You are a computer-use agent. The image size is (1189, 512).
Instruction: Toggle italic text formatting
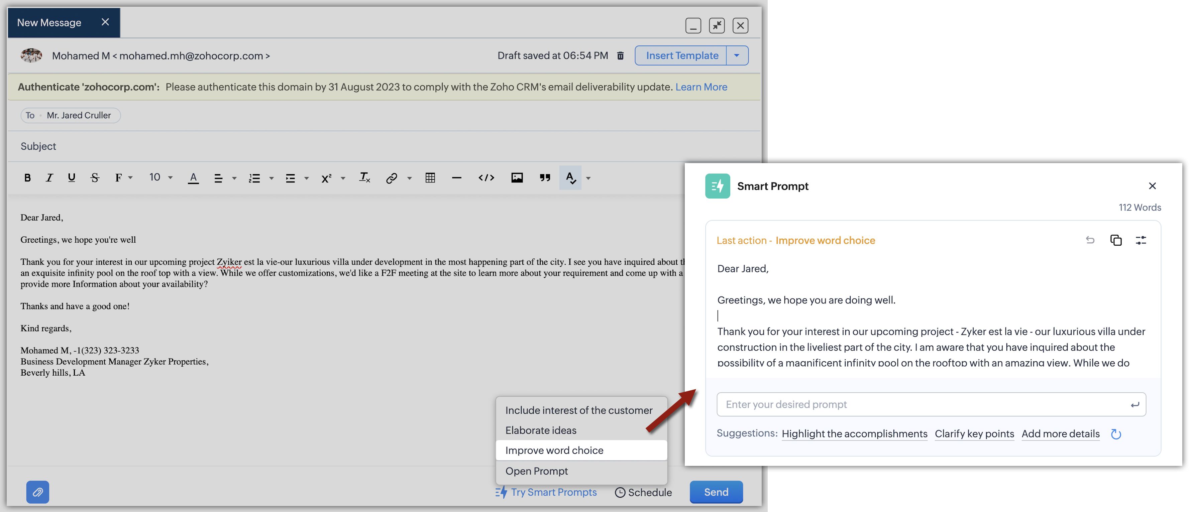coord(49,177)
